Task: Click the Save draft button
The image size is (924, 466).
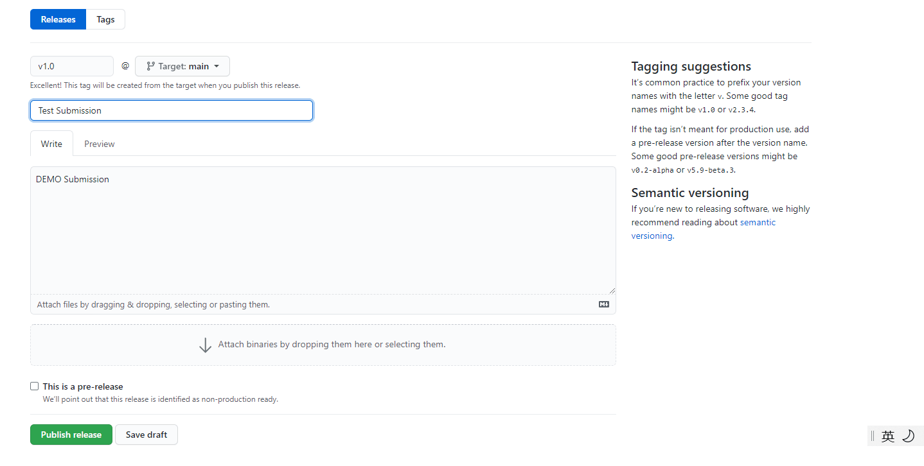Action: 147,435
